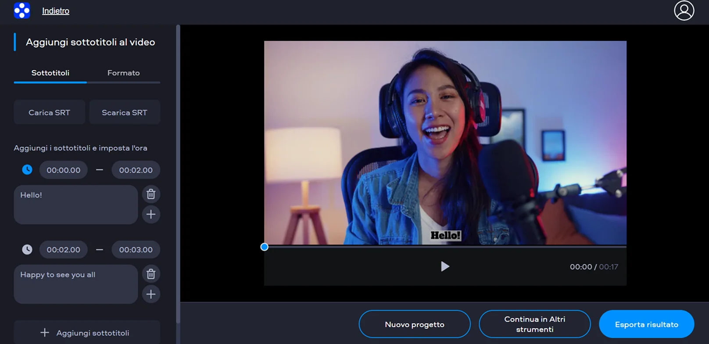Play the video preview
Viewport: 709px width, 344px height.
445,266
